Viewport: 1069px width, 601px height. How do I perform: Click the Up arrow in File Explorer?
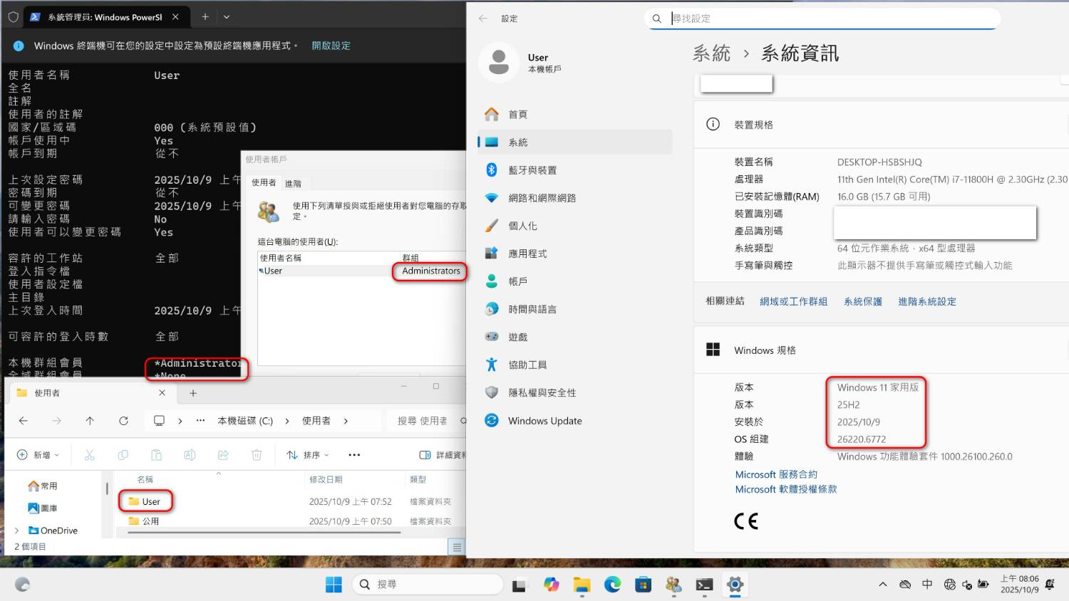pos(90,421)
